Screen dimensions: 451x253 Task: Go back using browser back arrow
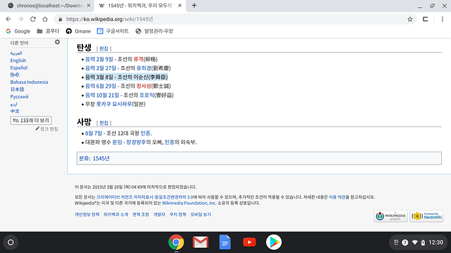(x=8, y=19)
